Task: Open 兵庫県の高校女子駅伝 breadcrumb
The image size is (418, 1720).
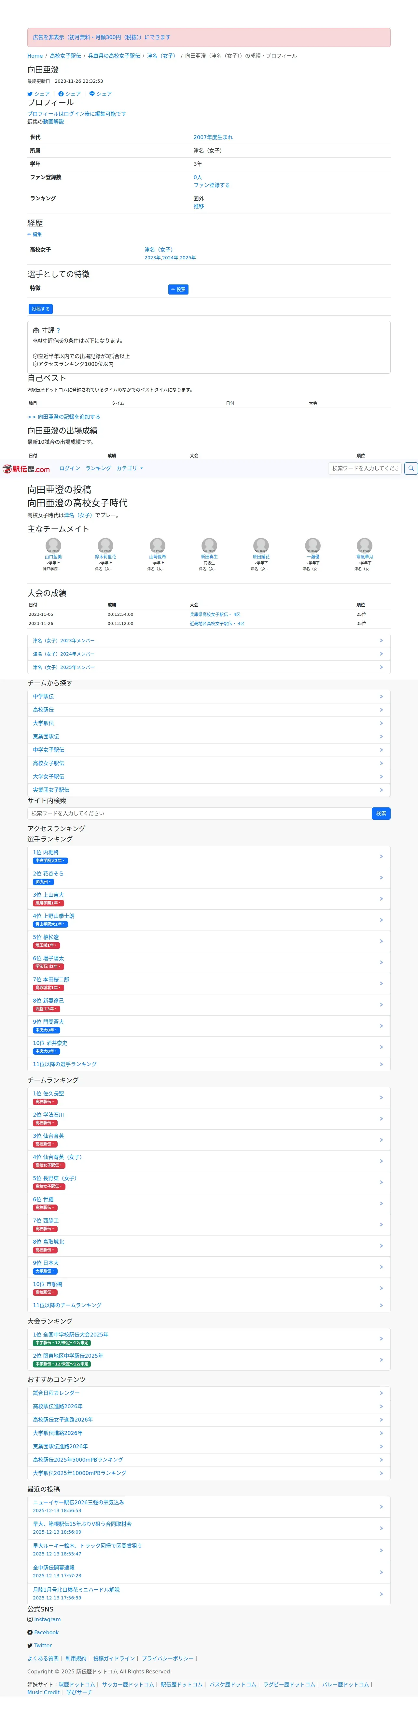Action: 114,56
